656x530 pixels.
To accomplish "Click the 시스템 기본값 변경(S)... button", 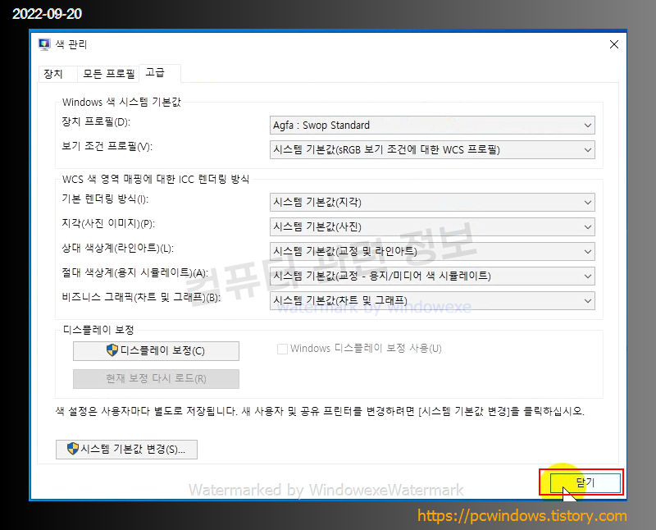I will click(x=126, y=450).
